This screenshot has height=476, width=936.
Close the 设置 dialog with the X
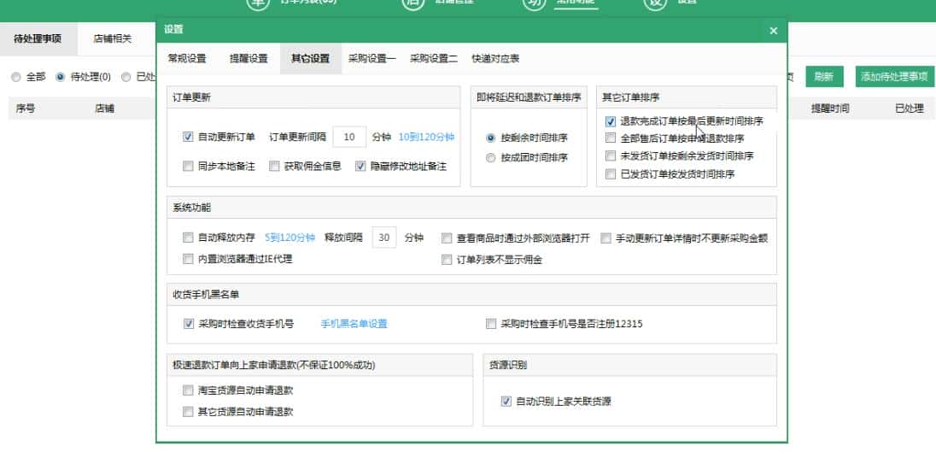click(x=773, y=31)
